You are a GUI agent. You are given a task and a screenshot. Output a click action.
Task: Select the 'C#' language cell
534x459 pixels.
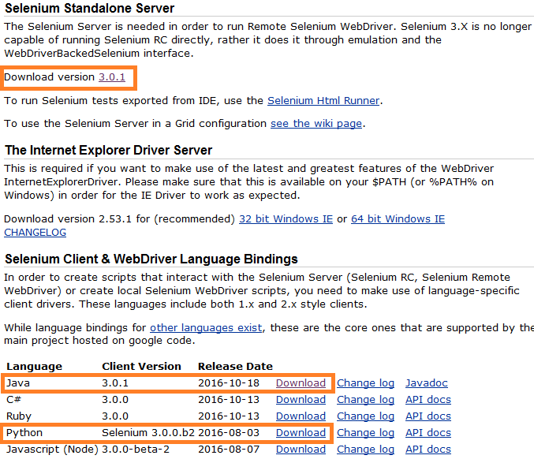click(13, 400)
